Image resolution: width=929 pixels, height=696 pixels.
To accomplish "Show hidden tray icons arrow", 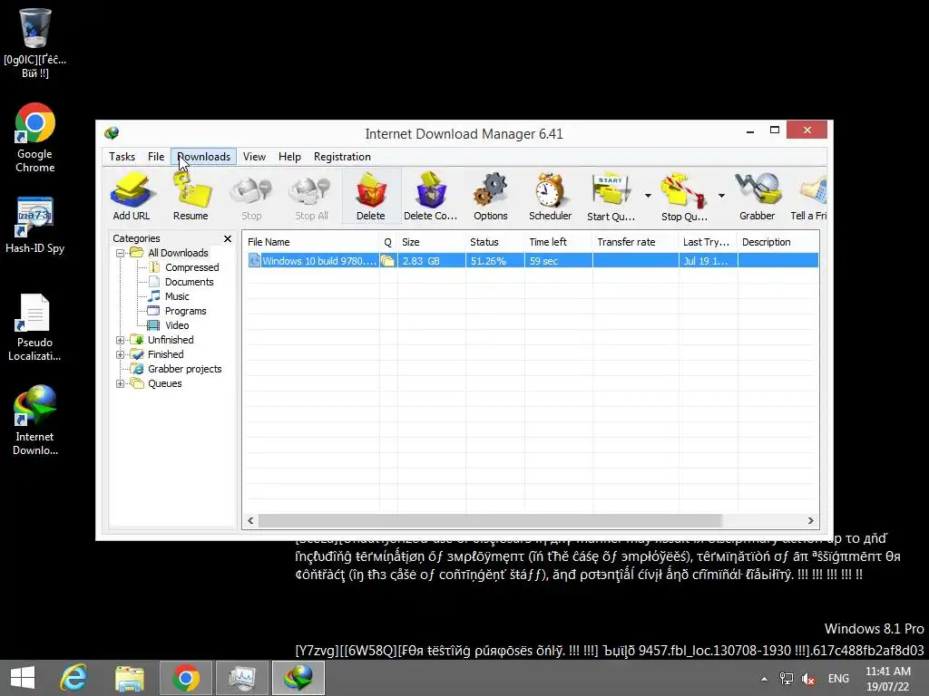I will tap(764, 679).
